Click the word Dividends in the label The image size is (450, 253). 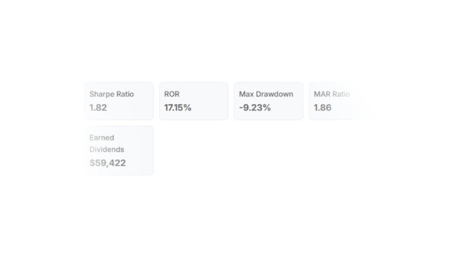pos(107,150)
